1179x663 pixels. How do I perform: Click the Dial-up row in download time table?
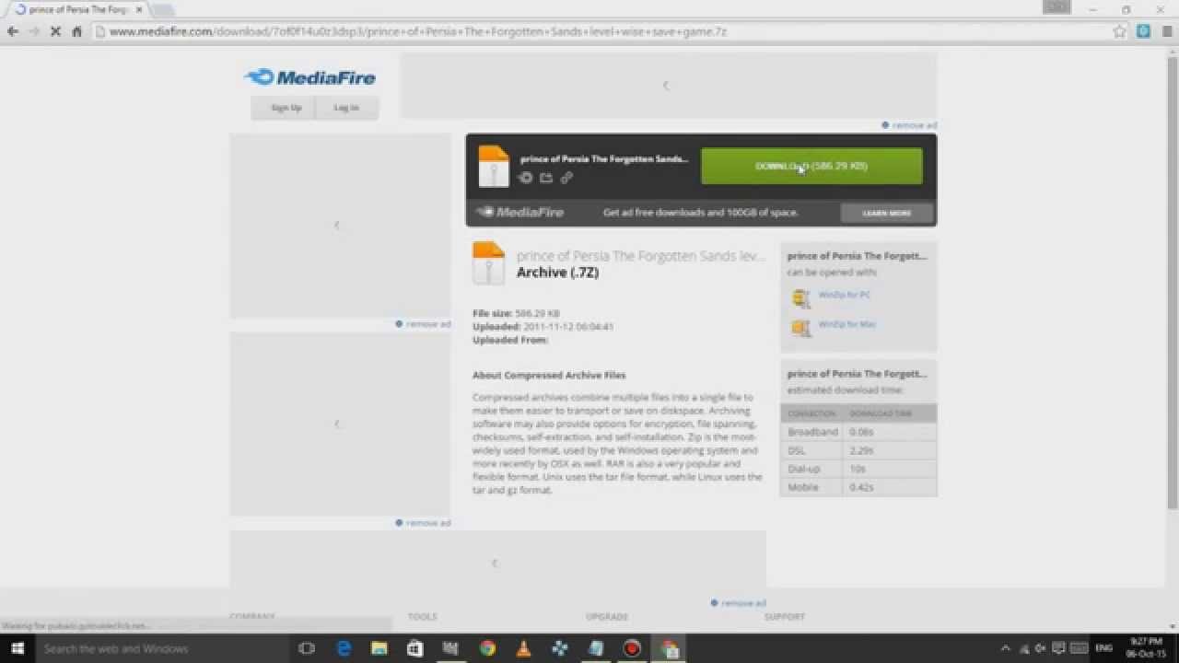tap(858, 469)
